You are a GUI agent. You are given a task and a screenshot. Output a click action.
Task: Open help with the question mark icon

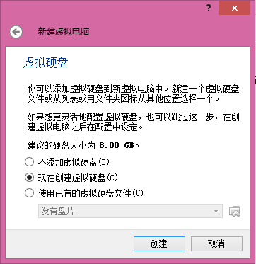pos(209,8)
